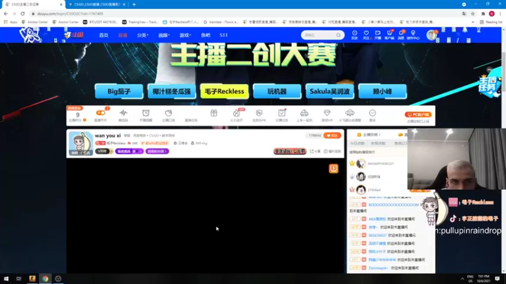The height and width of the screenshot is (284, 506).
Task: Select the 赖小峰 streamer button
Action: pyautogui.click(x=383, y=92)
